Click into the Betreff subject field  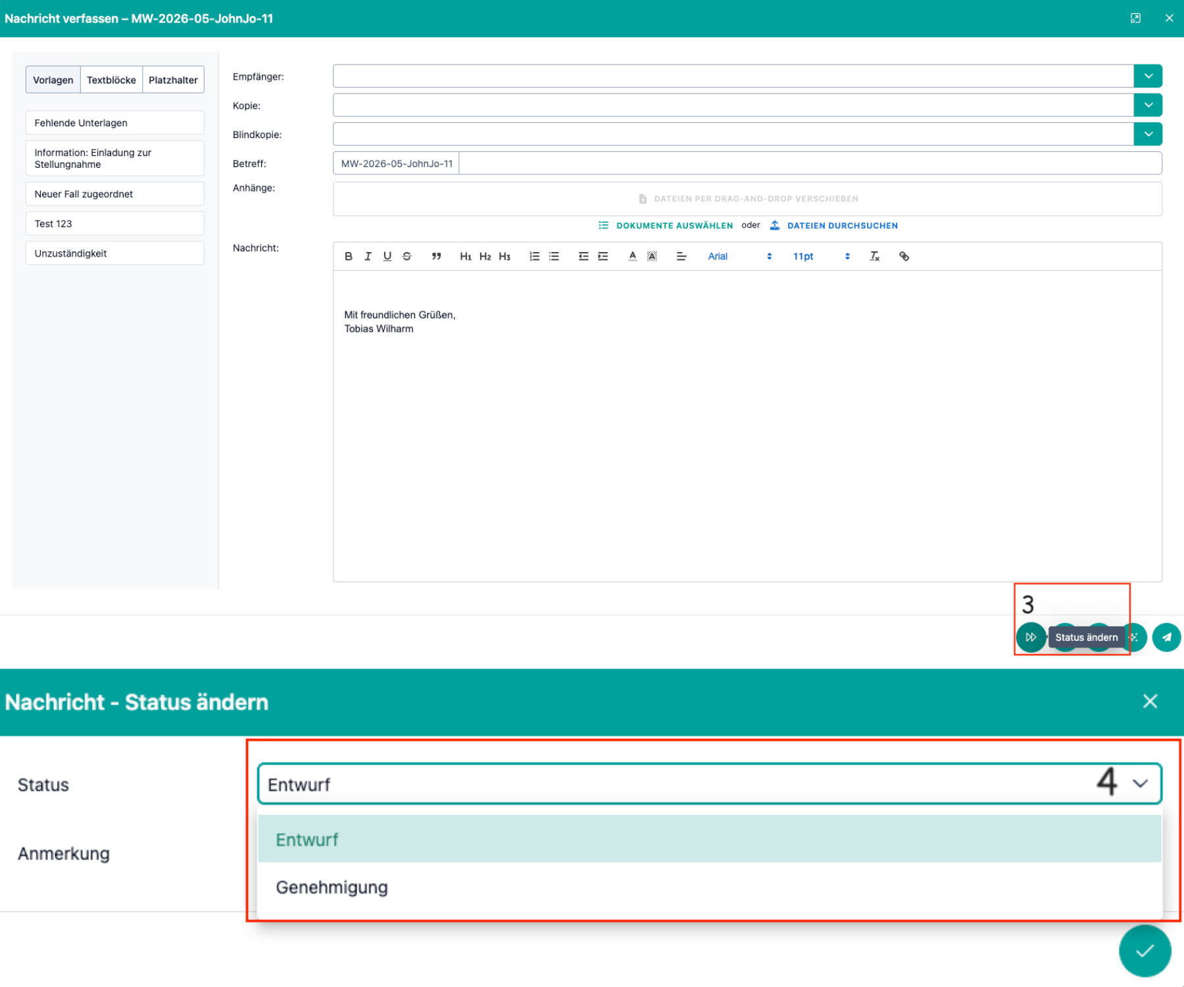[x=810, y=163]
